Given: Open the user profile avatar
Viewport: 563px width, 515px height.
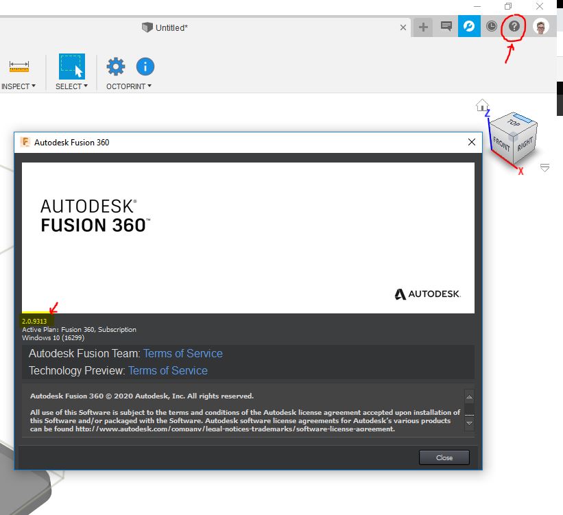Looking at the screenshot, I should 540,27.
